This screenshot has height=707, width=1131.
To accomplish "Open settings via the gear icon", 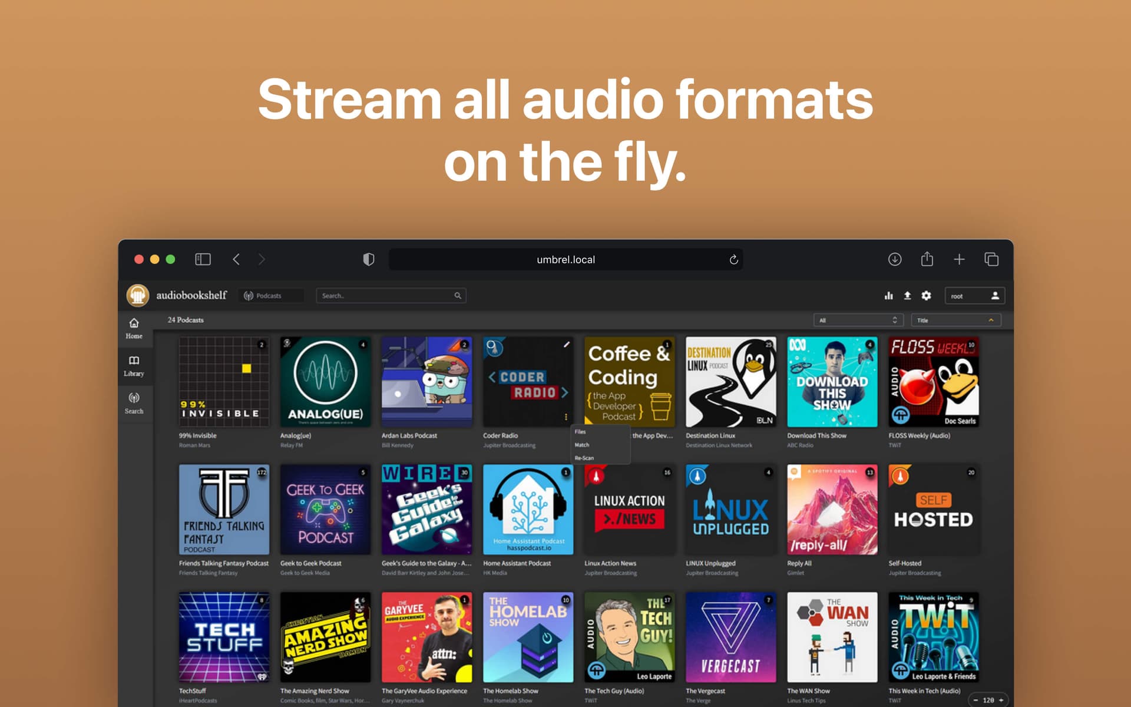I will point(927,296).
